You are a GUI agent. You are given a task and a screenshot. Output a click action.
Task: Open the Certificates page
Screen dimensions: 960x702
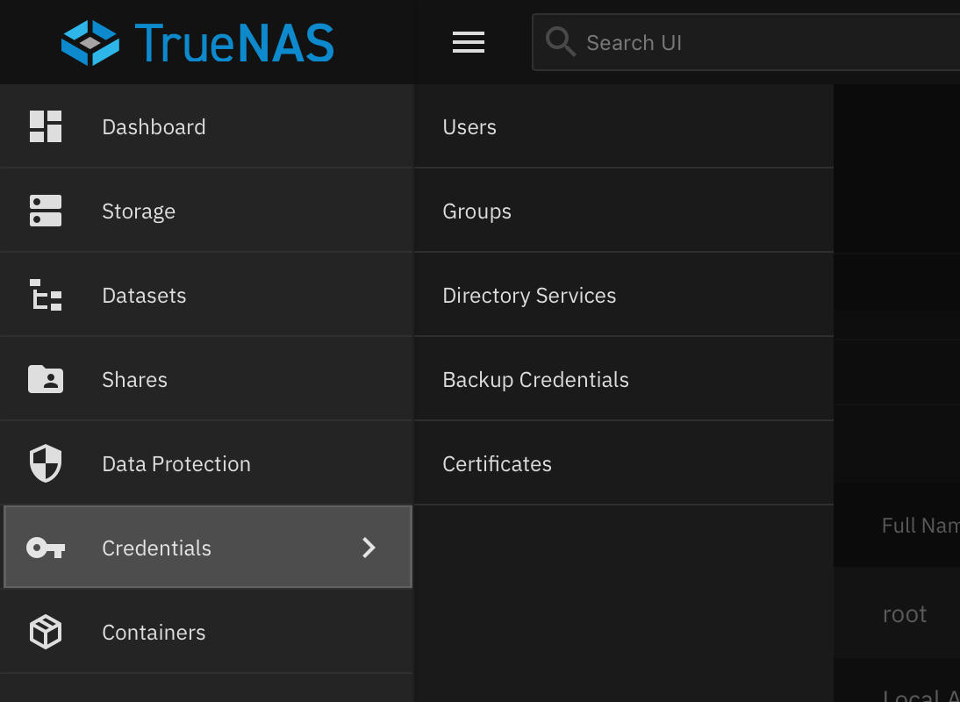[x=497, y=464]
